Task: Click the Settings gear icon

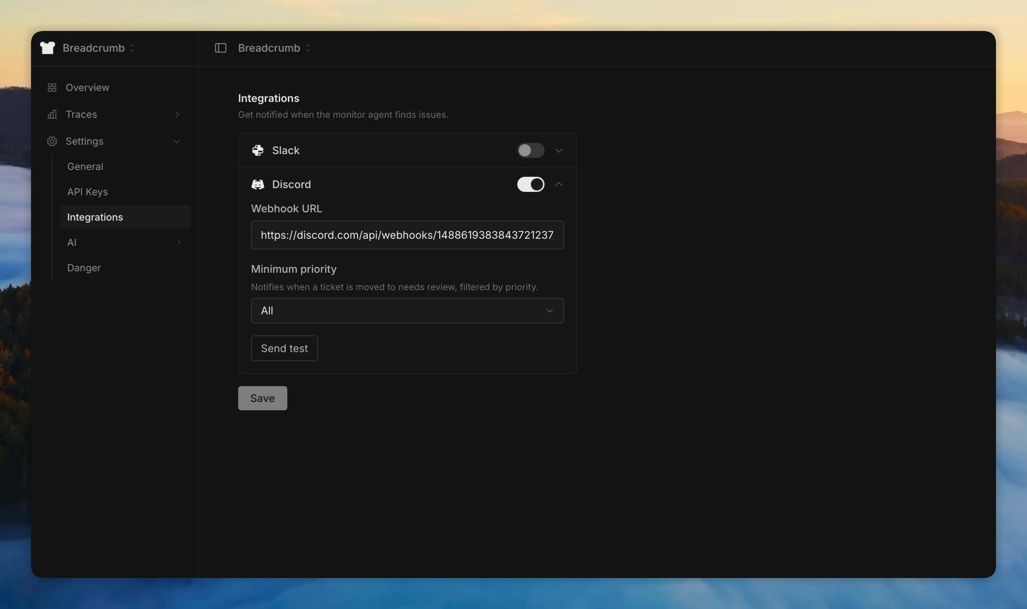Action: pyautogui.click(x=52, y=141)
